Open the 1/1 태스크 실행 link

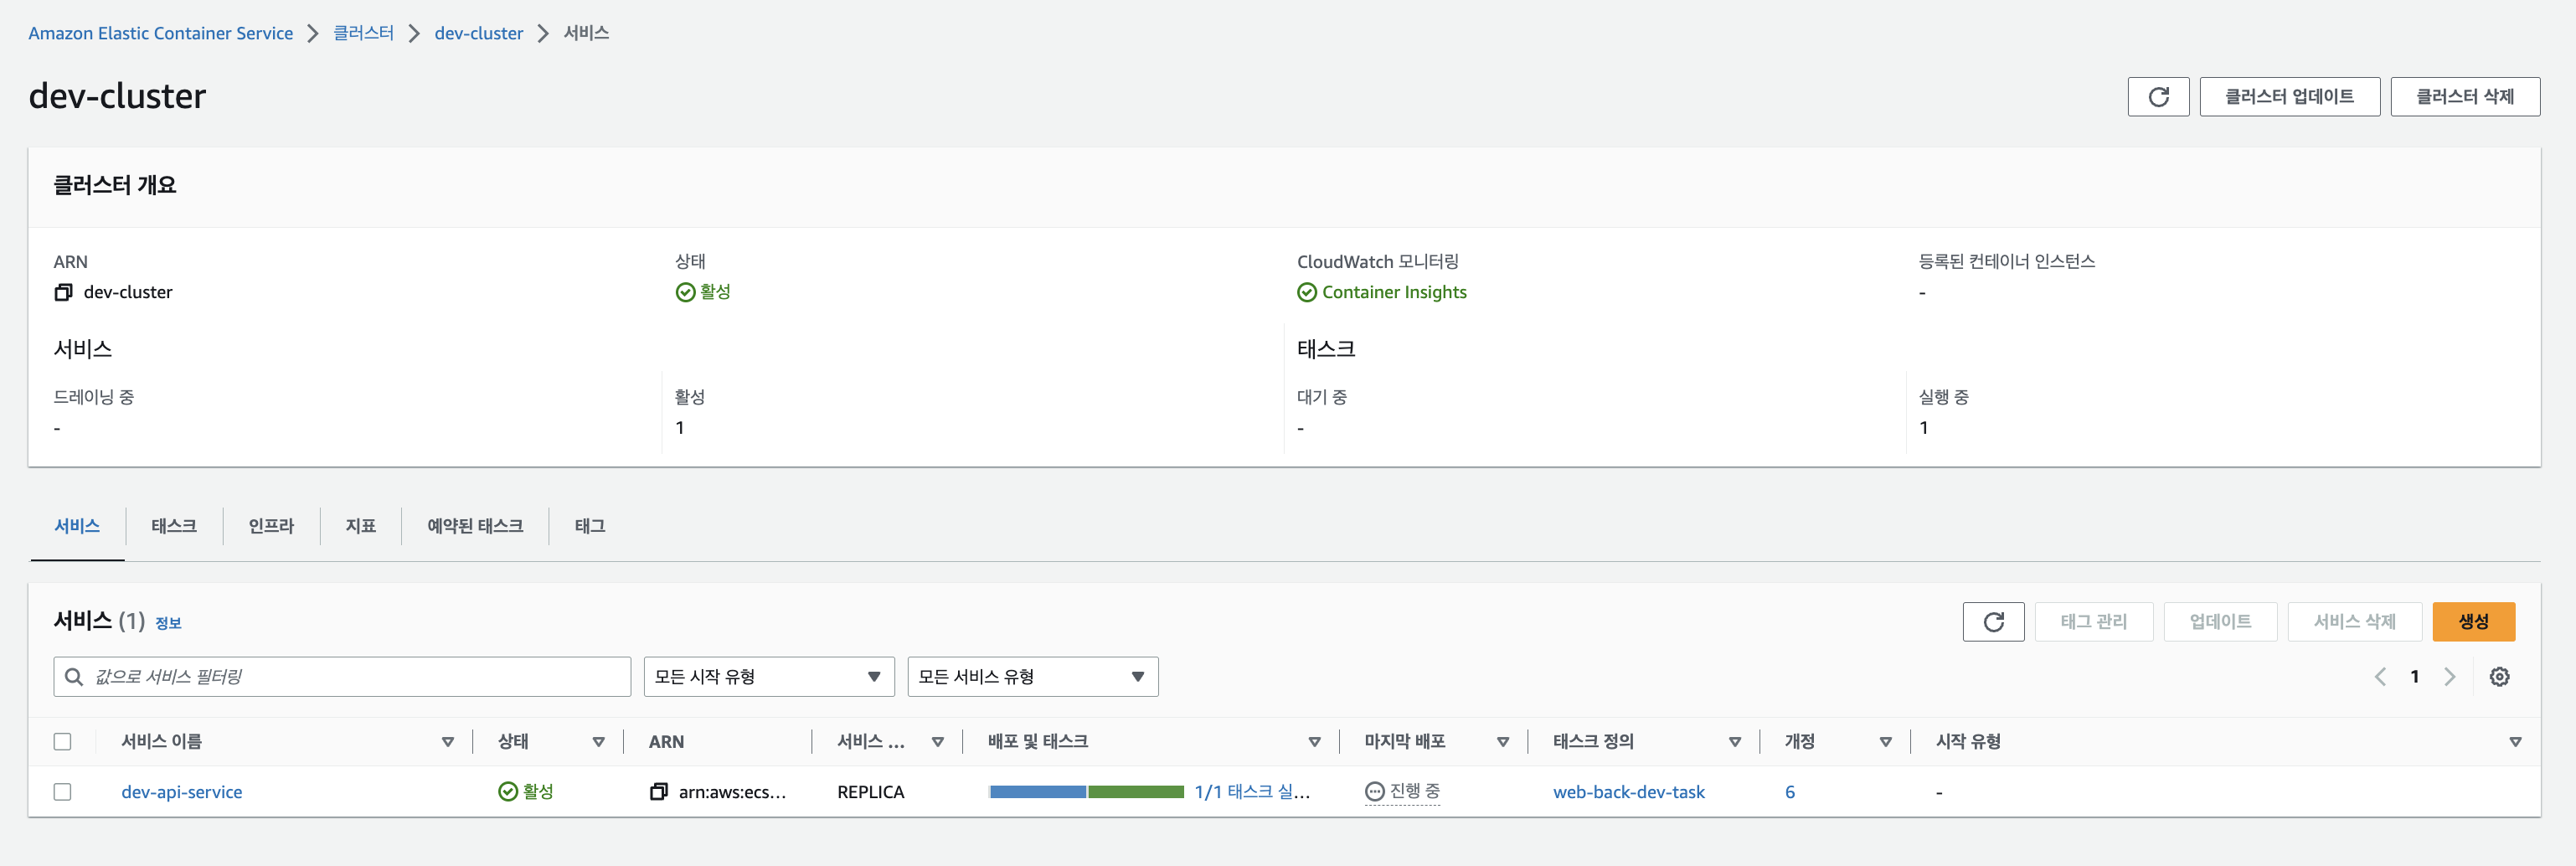(x=1252, y=792)
